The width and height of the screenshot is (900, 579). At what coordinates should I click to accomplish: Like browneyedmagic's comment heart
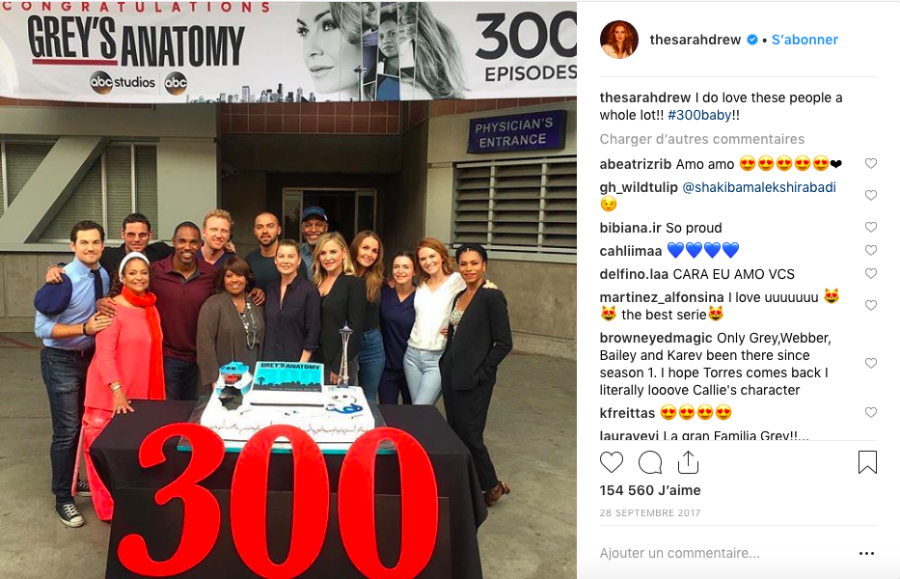click(871, 363)
